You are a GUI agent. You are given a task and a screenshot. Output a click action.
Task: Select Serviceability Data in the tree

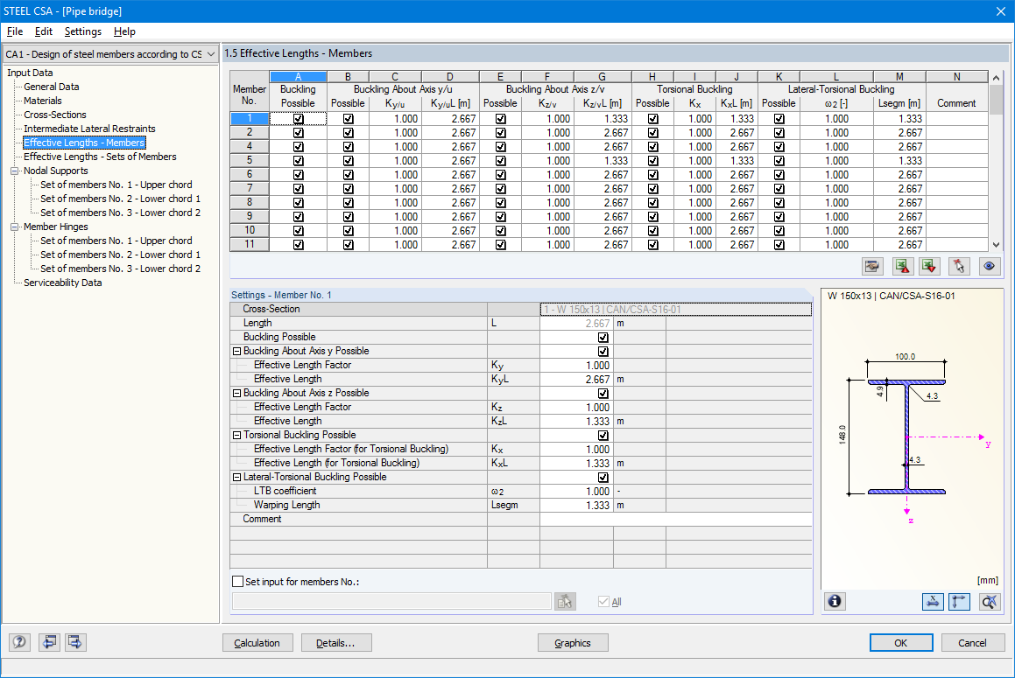[63, 283]
